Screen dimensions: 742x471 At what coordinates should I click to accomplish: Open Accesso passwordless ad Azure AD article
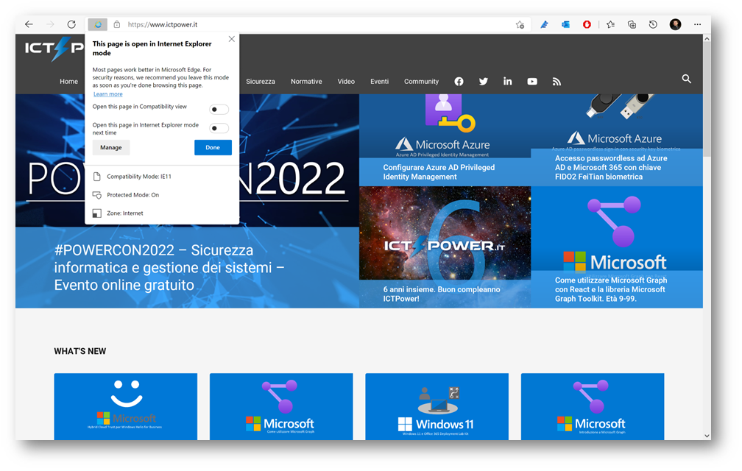coord(611,167)
